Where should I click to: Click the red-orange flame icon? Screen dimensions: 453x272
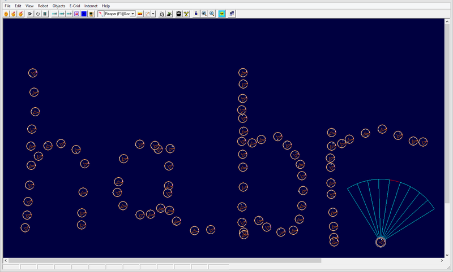140,14
